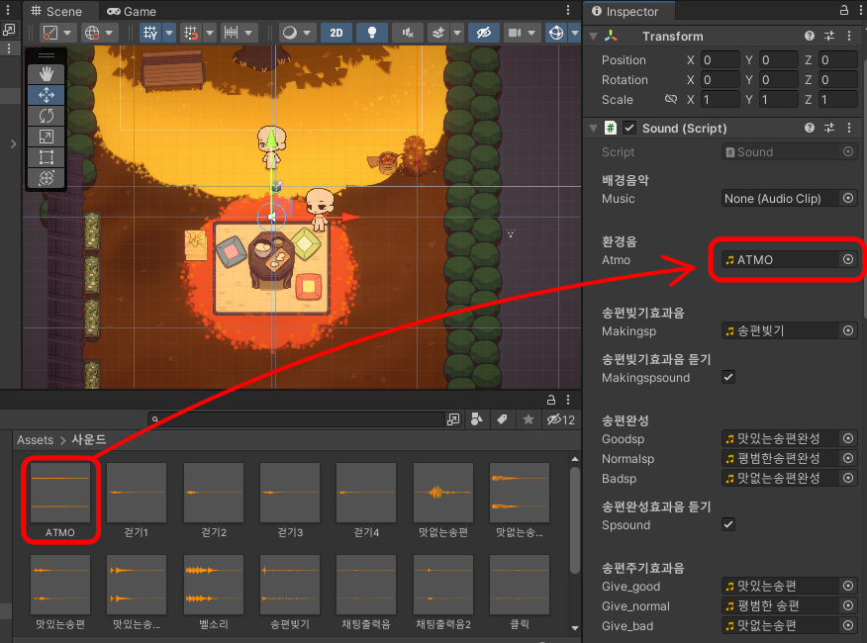Viewport: 867px width, 643px height.
Task: Click the scene camera settings icon
Action: (x=515, y=33)
